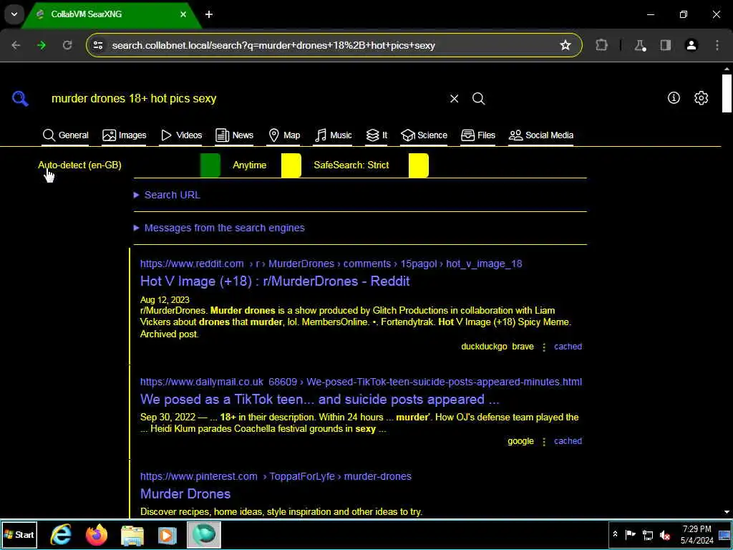Switch to the Videos category tab
733x550 pixels.
point(181,135)
